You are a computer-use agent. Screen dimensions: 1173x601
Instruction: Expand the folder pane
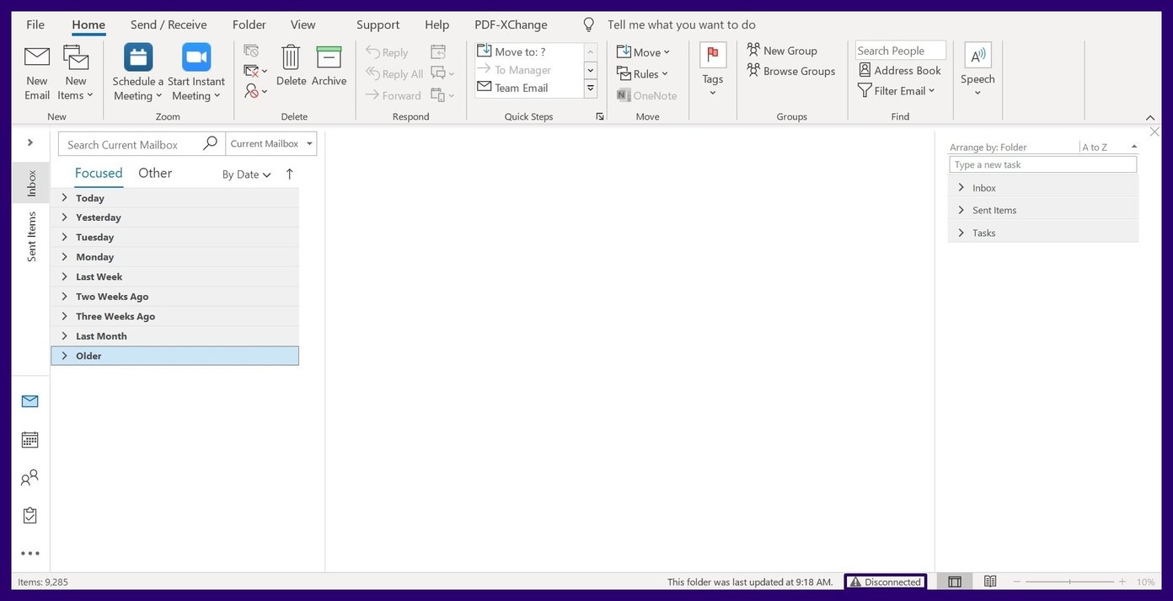pos(30,142)
